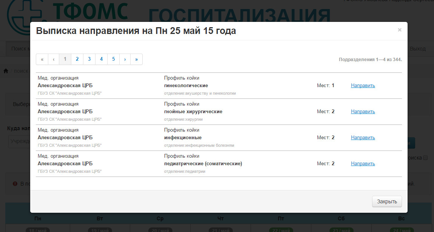This screenshot has width=434, height=232.
Task: Click the dialog title Выписка направления
Action: point(136,31)
